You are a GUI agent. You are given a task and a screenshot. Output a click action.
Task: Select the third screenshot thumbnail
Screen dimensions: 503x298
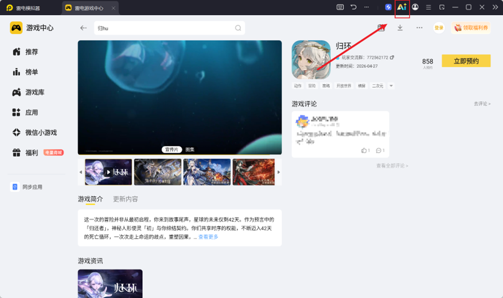[x=207, y=172]
